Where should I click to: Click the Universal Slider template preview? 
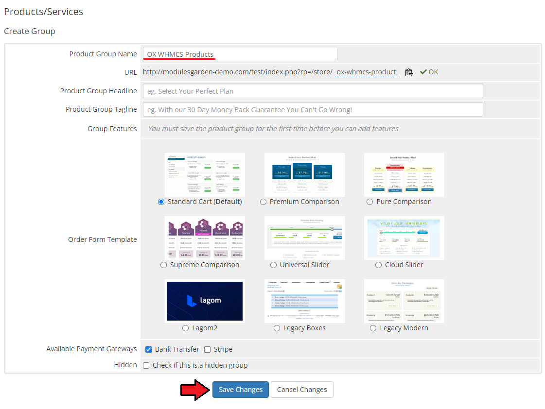[x=304, y=238]
